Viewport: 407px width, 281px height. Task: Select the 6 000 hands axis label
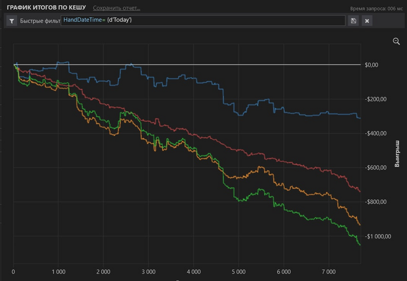click(x=284, y=272)
